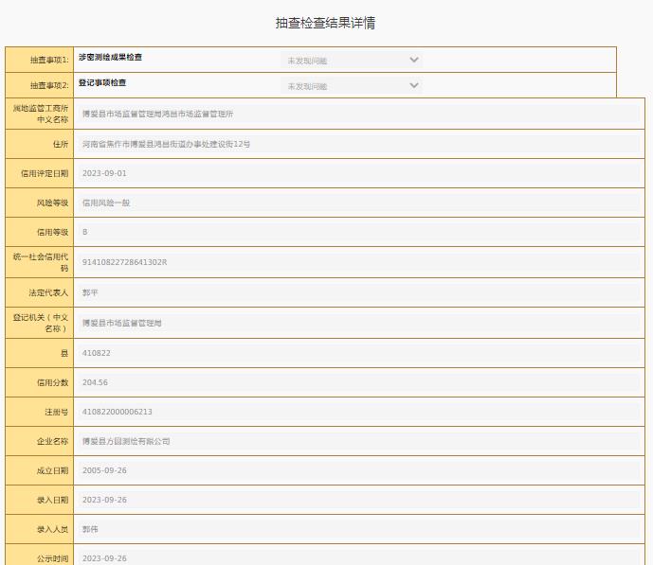
Task: Click the 录入人员 label
Action: [x=52, y=529]
